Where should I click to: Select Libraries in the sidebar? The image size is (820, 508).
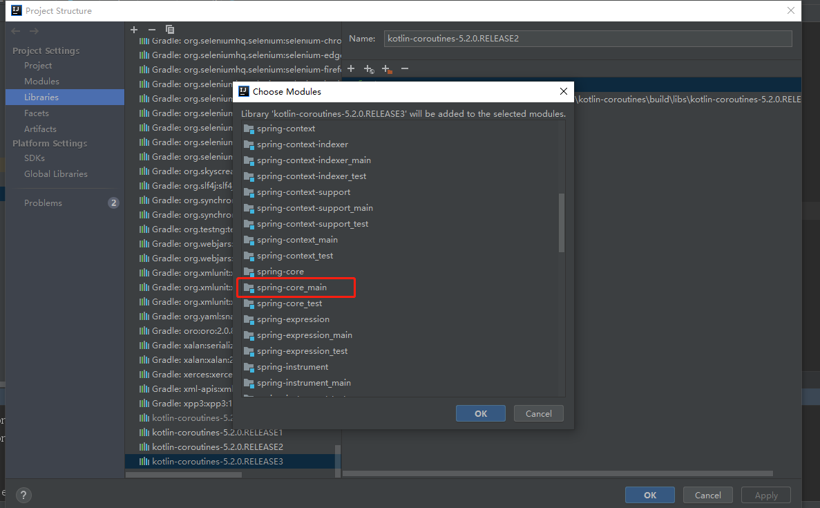41,97
